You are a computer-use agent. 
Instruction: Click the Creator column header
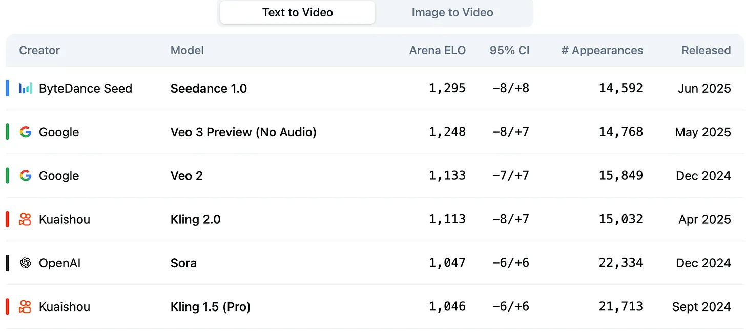tap(39, 50)
